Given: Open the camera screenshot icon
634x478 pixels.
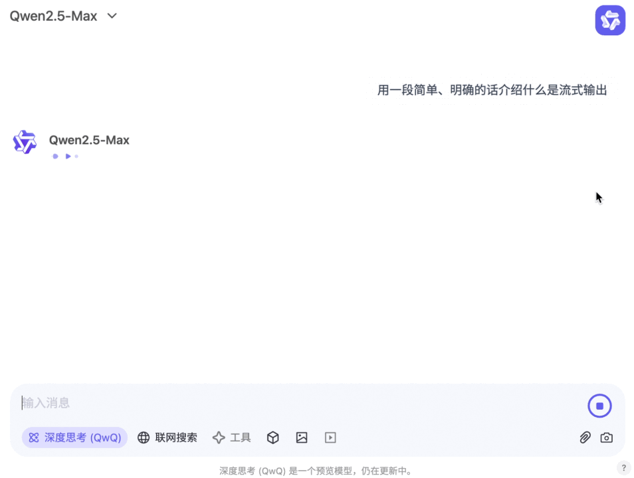Looking at the screenshot, I should click(x=606, y=438).
